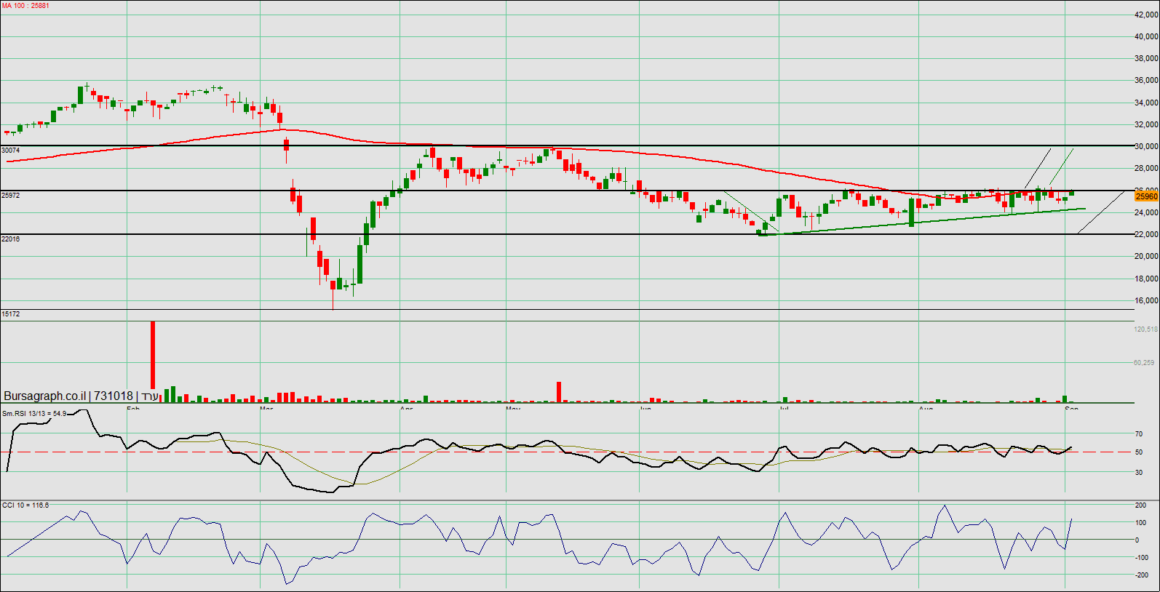Select the 30074 resistance level label

[x=11, y=151]
